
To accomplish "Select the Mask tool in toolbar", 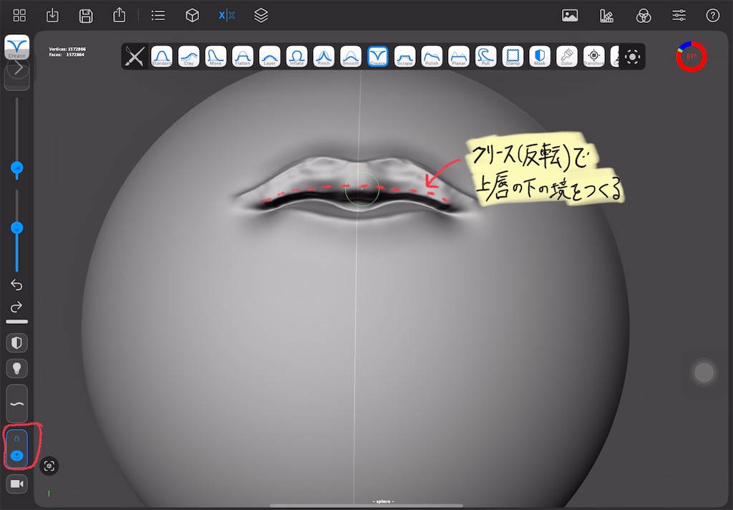I will point(540,56).
